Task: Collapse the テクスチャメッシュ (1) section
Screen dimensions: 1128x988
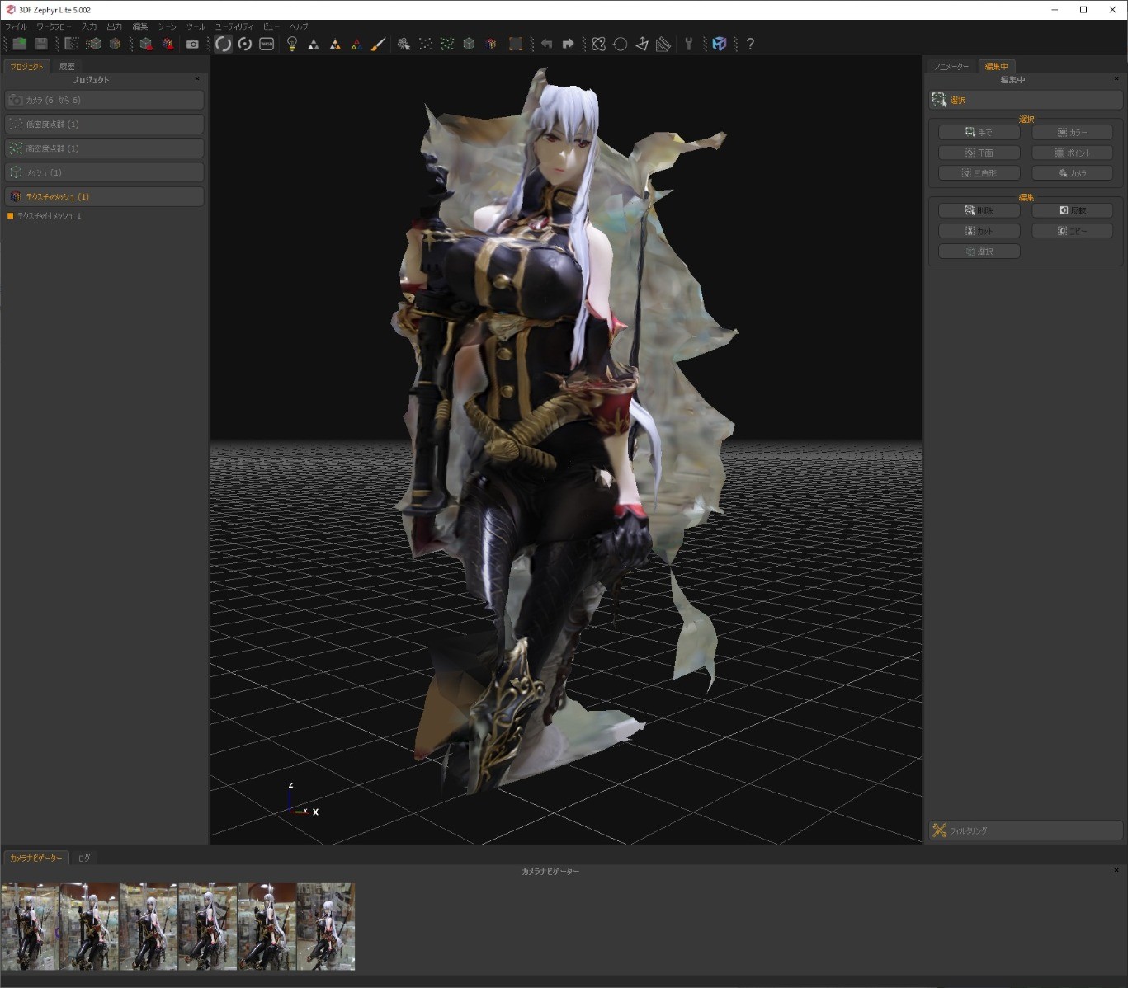Action: point(104,196)
